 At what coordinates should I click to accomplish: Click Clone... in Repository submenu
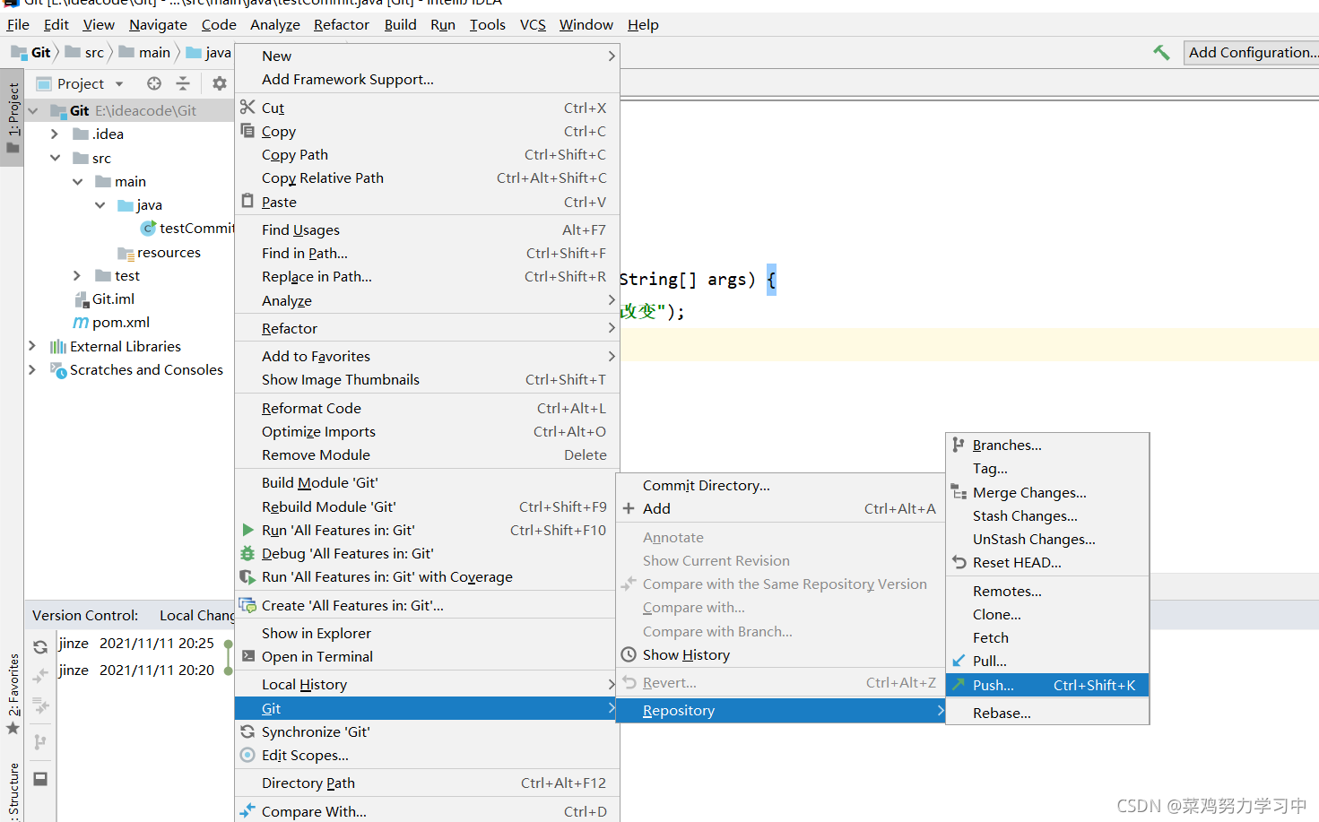click(1047, 614)
